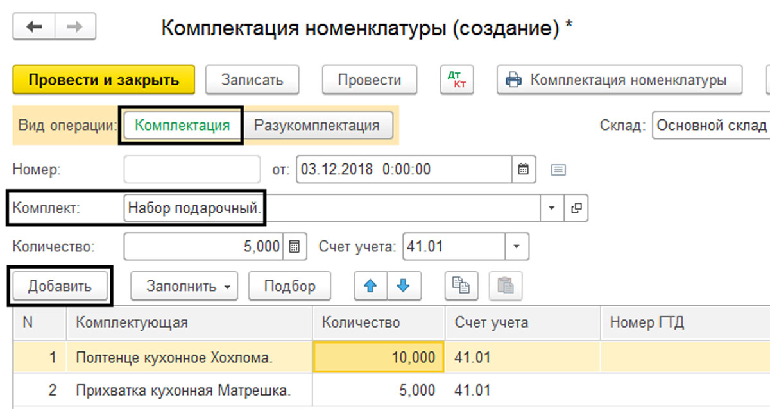770x409 pixels.
Task: Move row down with blue arrow
Action: (x=402, y=286)
